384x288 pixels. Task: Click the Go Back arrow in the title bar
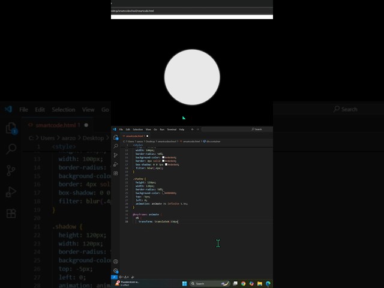pyautogui.click(x=193, y=130)
